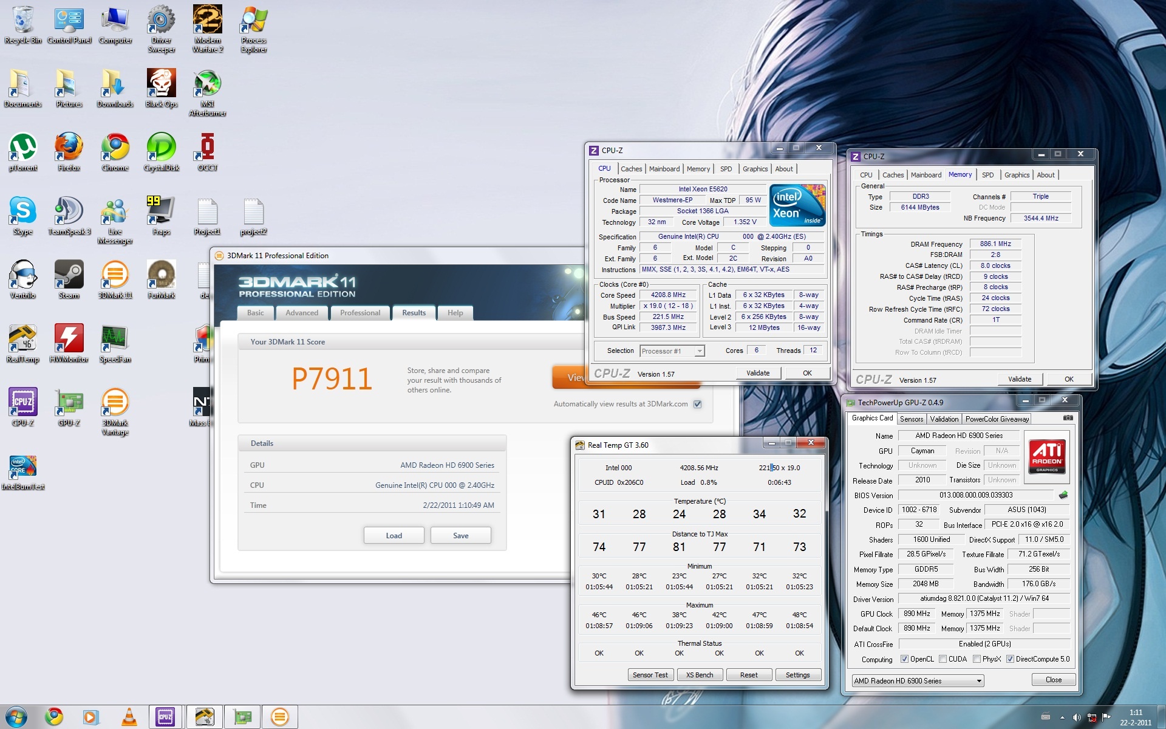Viewport: 1166px width, 729px height.
Task: Toggle PhysX checkbox in GPU-Z
Action: pyautogui.click(x=977, y=659)
